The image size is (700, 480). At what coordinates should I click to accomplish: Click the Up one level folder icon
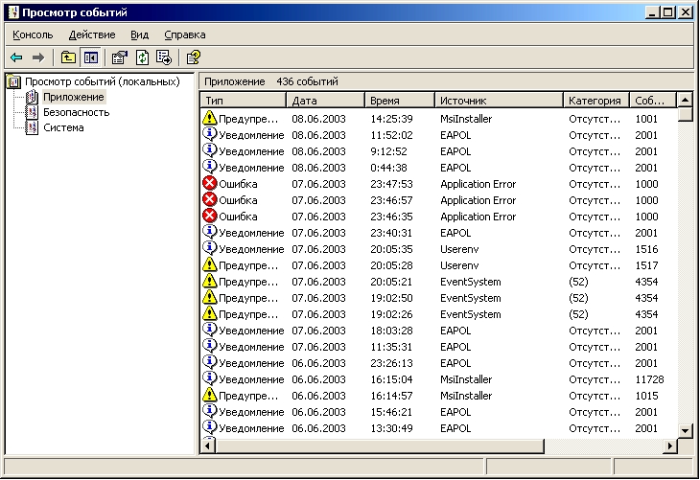[x=68, y=57]
